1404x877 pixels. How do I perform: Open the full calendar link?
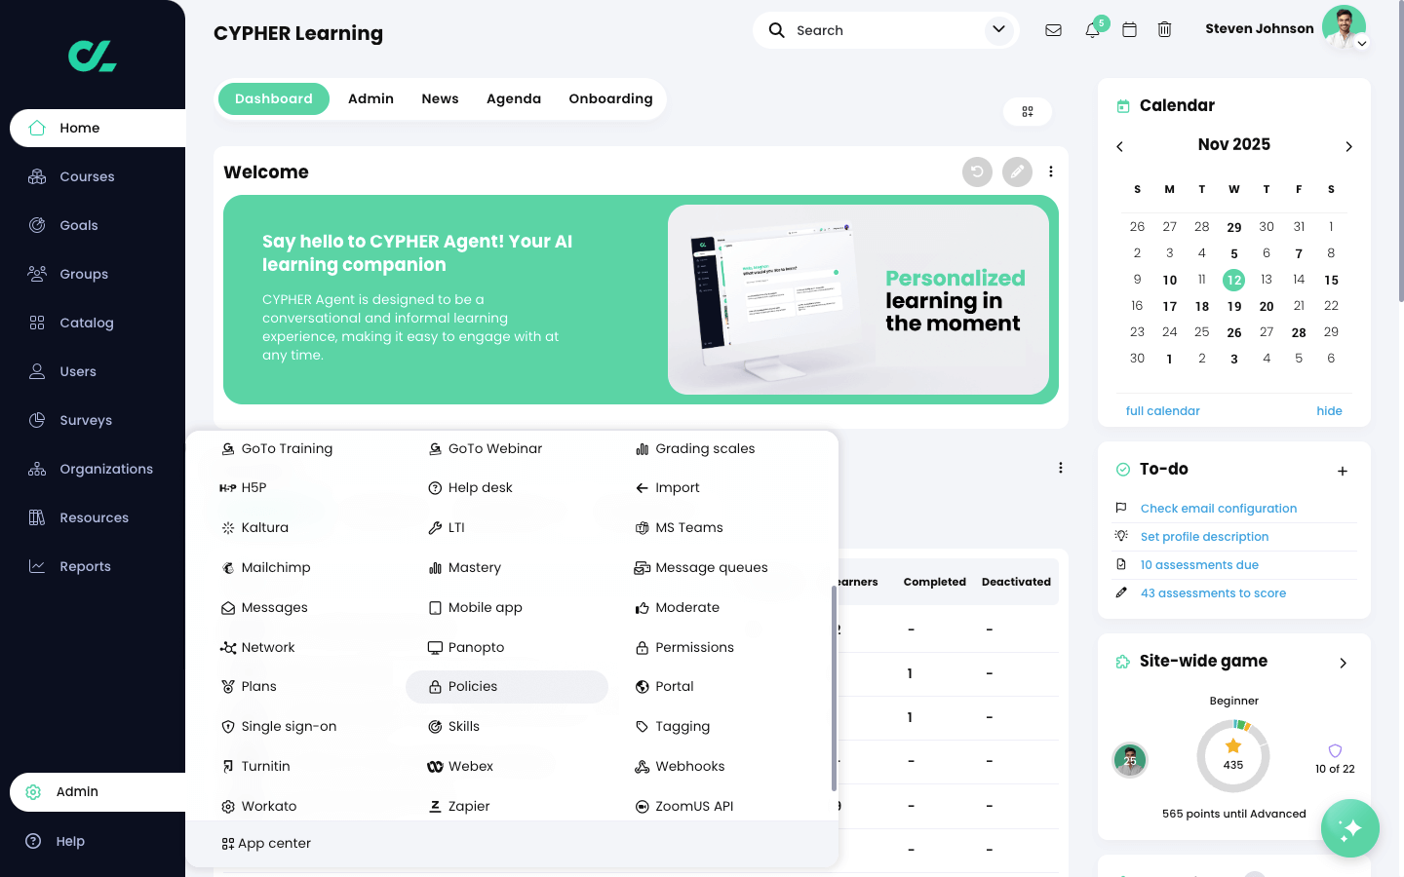(1162, 411)
